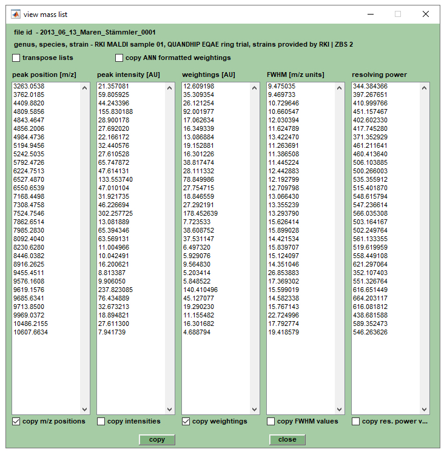The height and width of the screenshot is (455, 447).
Task: Check copy res. power values option
Action: coord(356,422)
